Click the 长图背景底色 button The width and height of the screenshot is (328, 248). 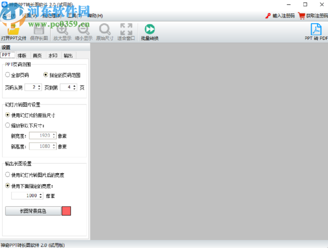(x=33, y=211)
